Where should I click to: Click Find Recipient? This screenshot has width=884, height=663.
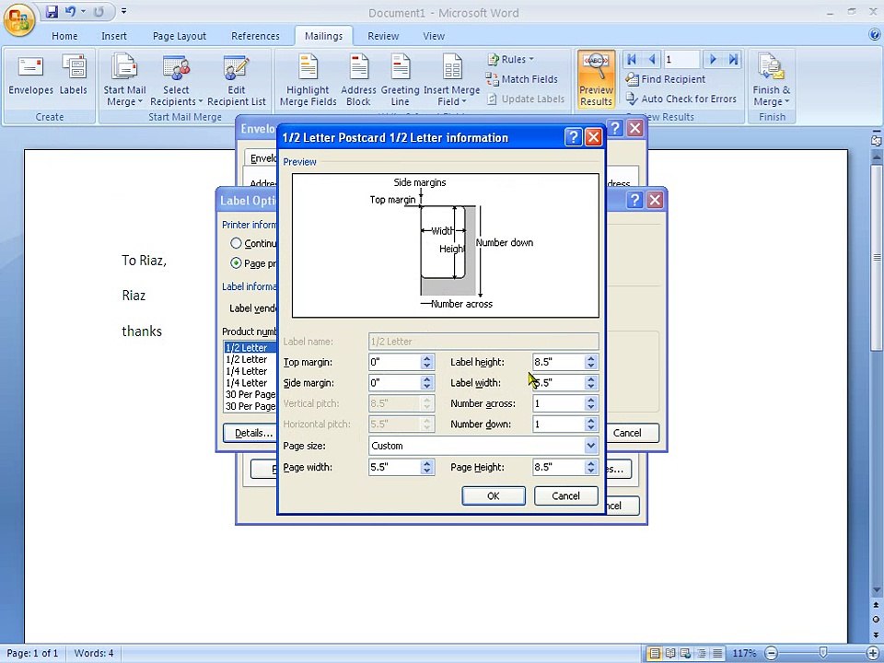665,79
